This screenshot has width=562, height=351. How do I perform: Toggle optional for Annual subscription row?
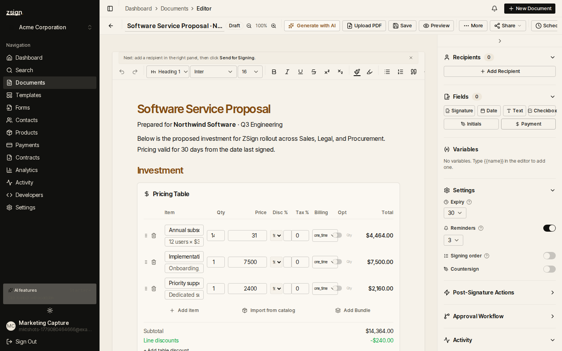click(x=338, y=235)
